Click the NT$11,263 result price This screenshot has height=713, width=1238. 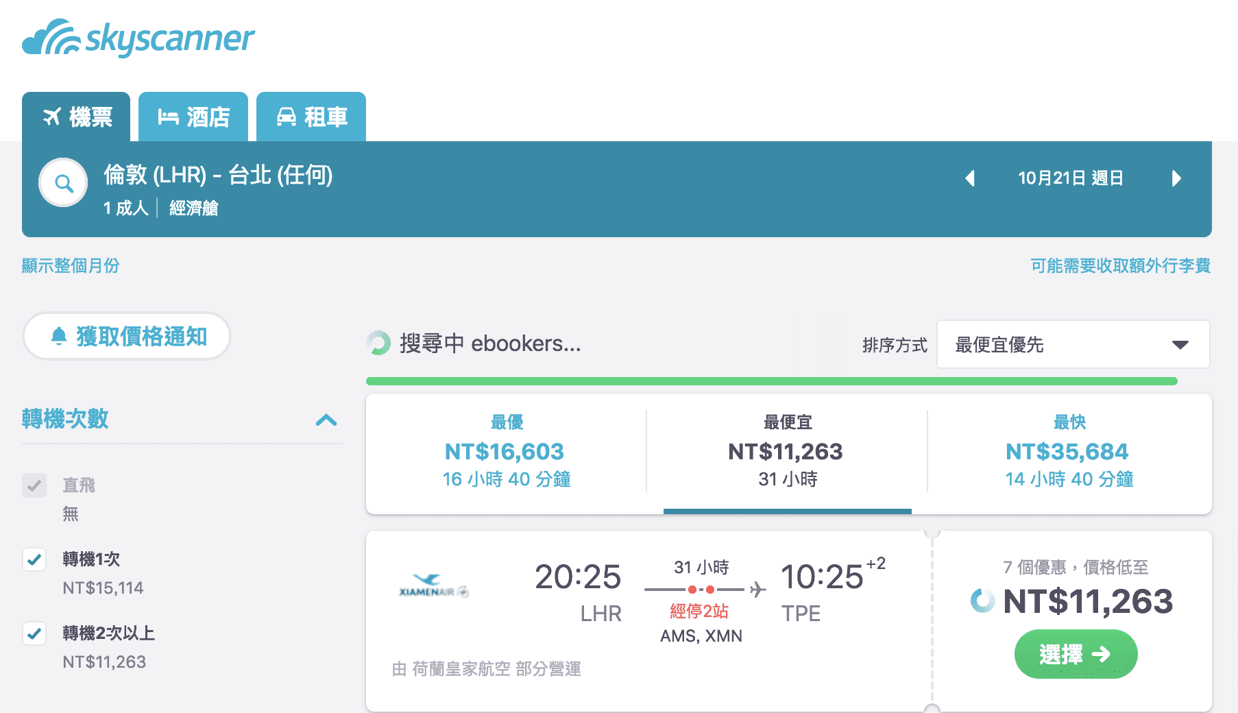pyautogui.click(x=1088, y=601)
